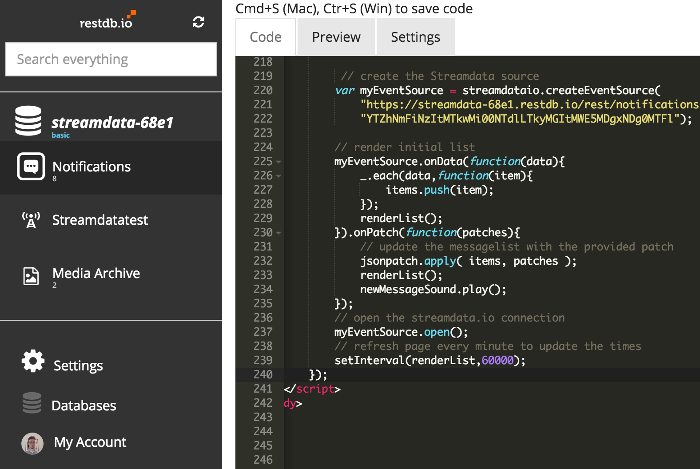This screenshot has width=700, height=469.
Task: Click the '// open the streamdata.io connection' comment
Action: pos(449,318)
